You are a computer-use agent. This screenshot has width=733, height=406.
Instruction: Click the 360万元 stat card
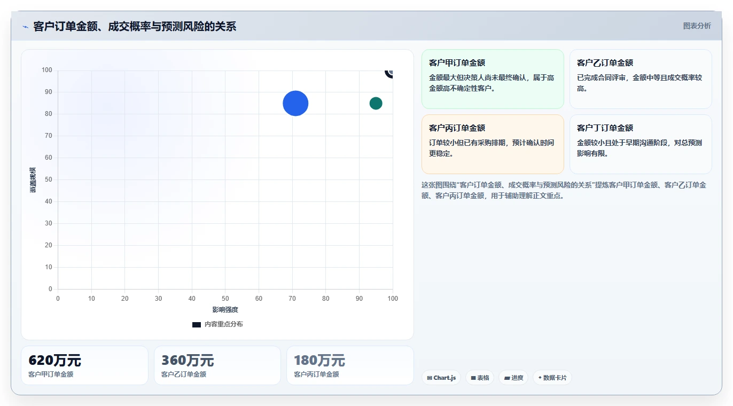point(217,365)
